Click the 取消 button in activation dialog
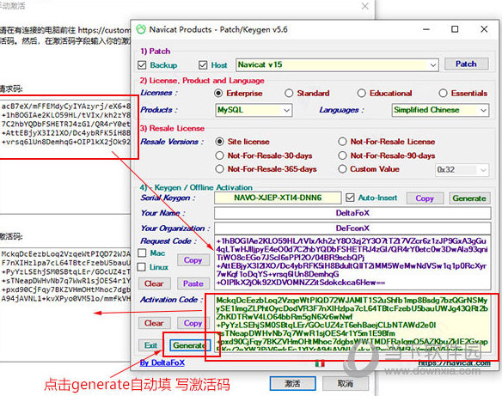The image size is (502, 396). point(346,383)
